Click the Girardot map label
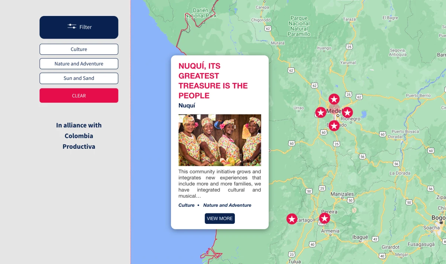This screenshot has width=446, height=264. pyautogui.click(x=391, y=247)
